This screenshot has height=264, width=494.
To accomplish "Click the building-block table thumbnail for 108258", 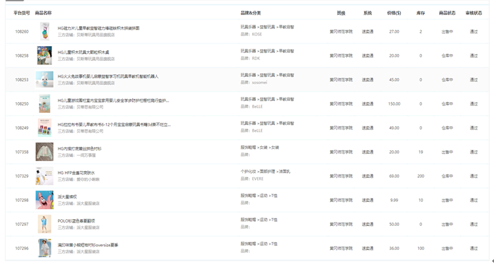I will tap(44, 55).
